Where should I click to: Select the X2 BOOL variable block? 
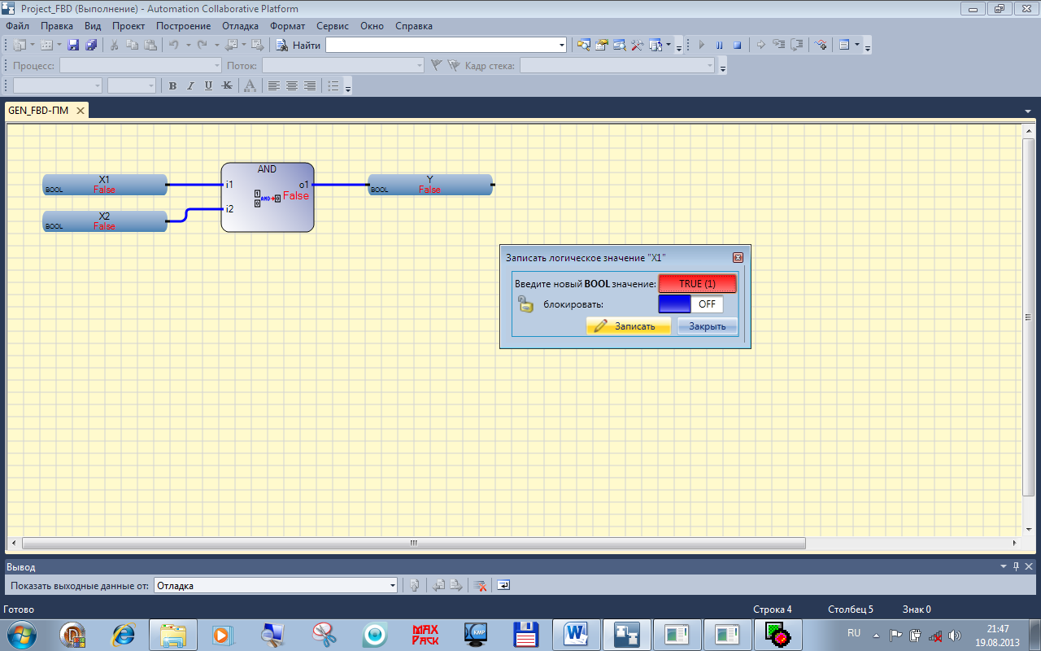click(105, 221)
